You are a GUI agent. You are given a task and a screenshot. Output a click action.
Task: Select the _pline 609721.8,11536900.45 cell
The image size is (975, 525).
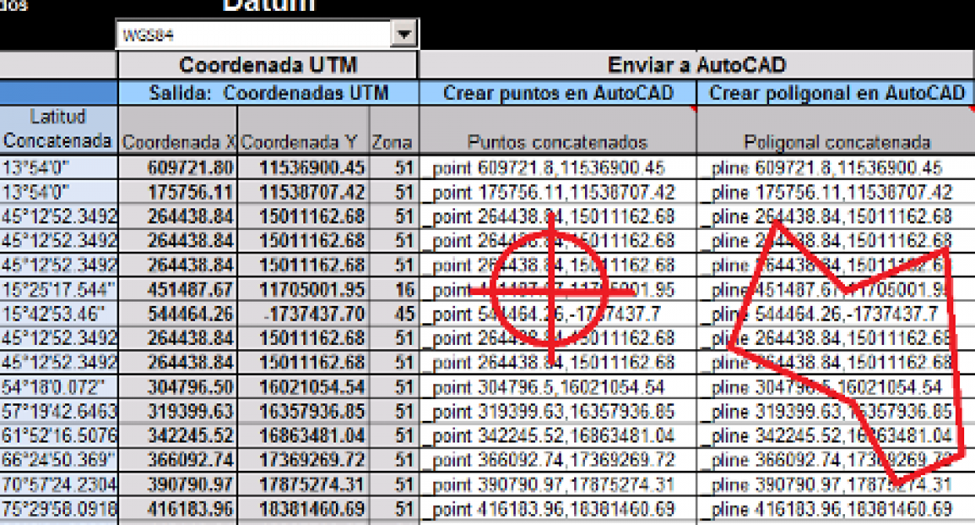click(x=836, y=167)
